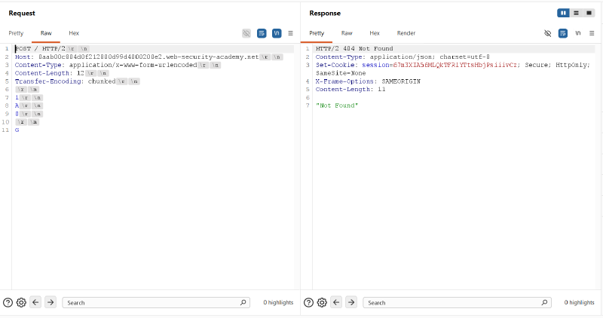Click the 'G' on request line 11

pos(17,130)
